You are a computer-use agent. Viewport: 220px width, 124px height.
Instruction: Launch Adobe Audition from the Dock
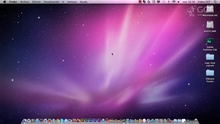coord(87,120)
